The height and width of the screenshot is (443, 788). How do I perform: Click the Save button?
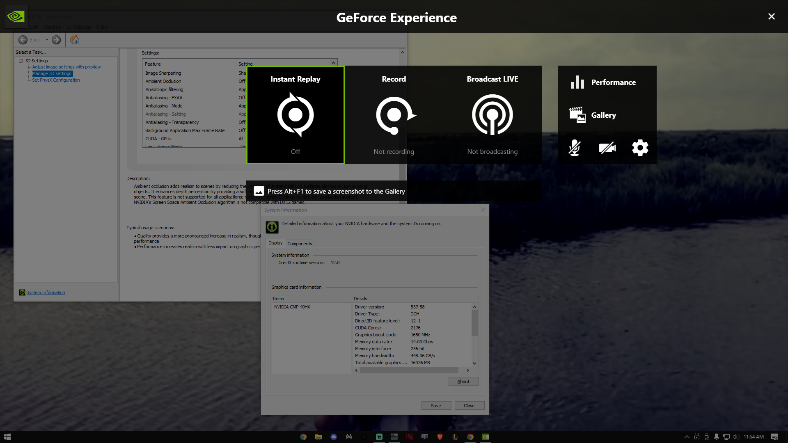[435, 405]
